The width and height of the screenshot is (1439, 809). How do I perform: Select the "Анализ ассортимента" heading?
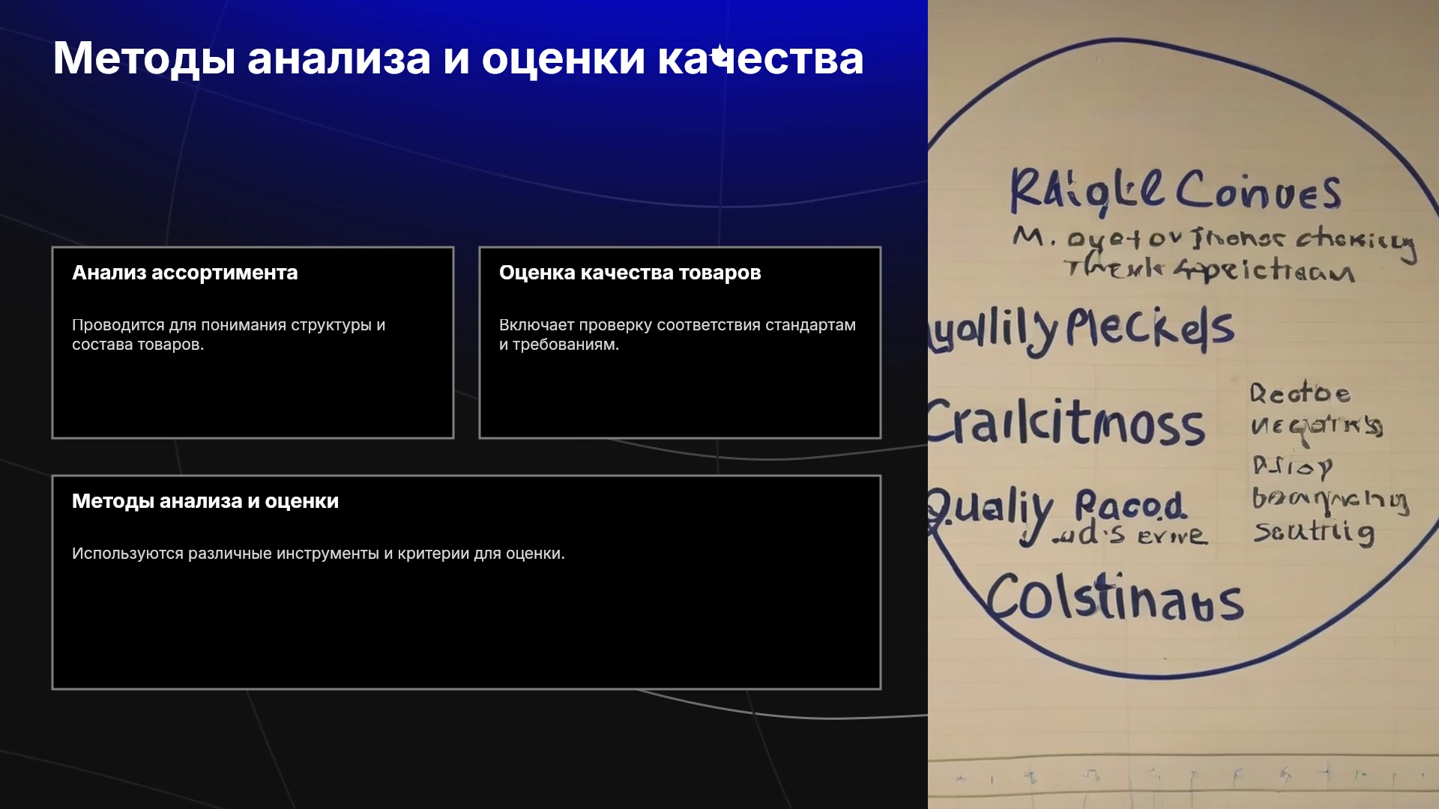click(184, 273)
